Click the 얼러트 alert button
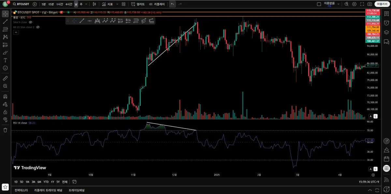 (138, 4)
